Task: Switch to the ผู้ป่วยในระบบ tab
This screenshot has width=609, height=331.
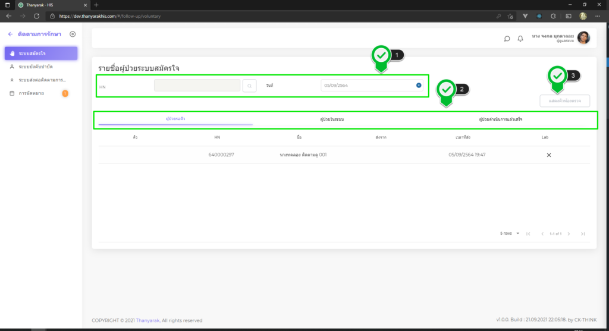Action: (x=332, y=120)
